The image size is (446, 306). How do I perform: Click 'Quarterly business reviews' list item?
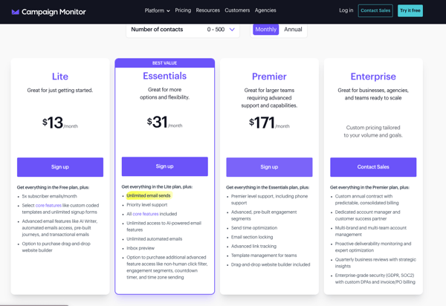coord(375,263)
